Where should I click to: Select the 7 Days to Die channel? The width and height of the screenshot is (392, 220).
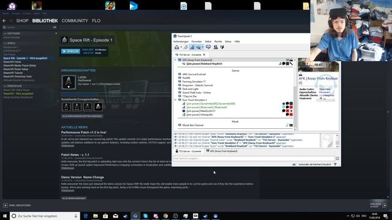click(189, 97)
